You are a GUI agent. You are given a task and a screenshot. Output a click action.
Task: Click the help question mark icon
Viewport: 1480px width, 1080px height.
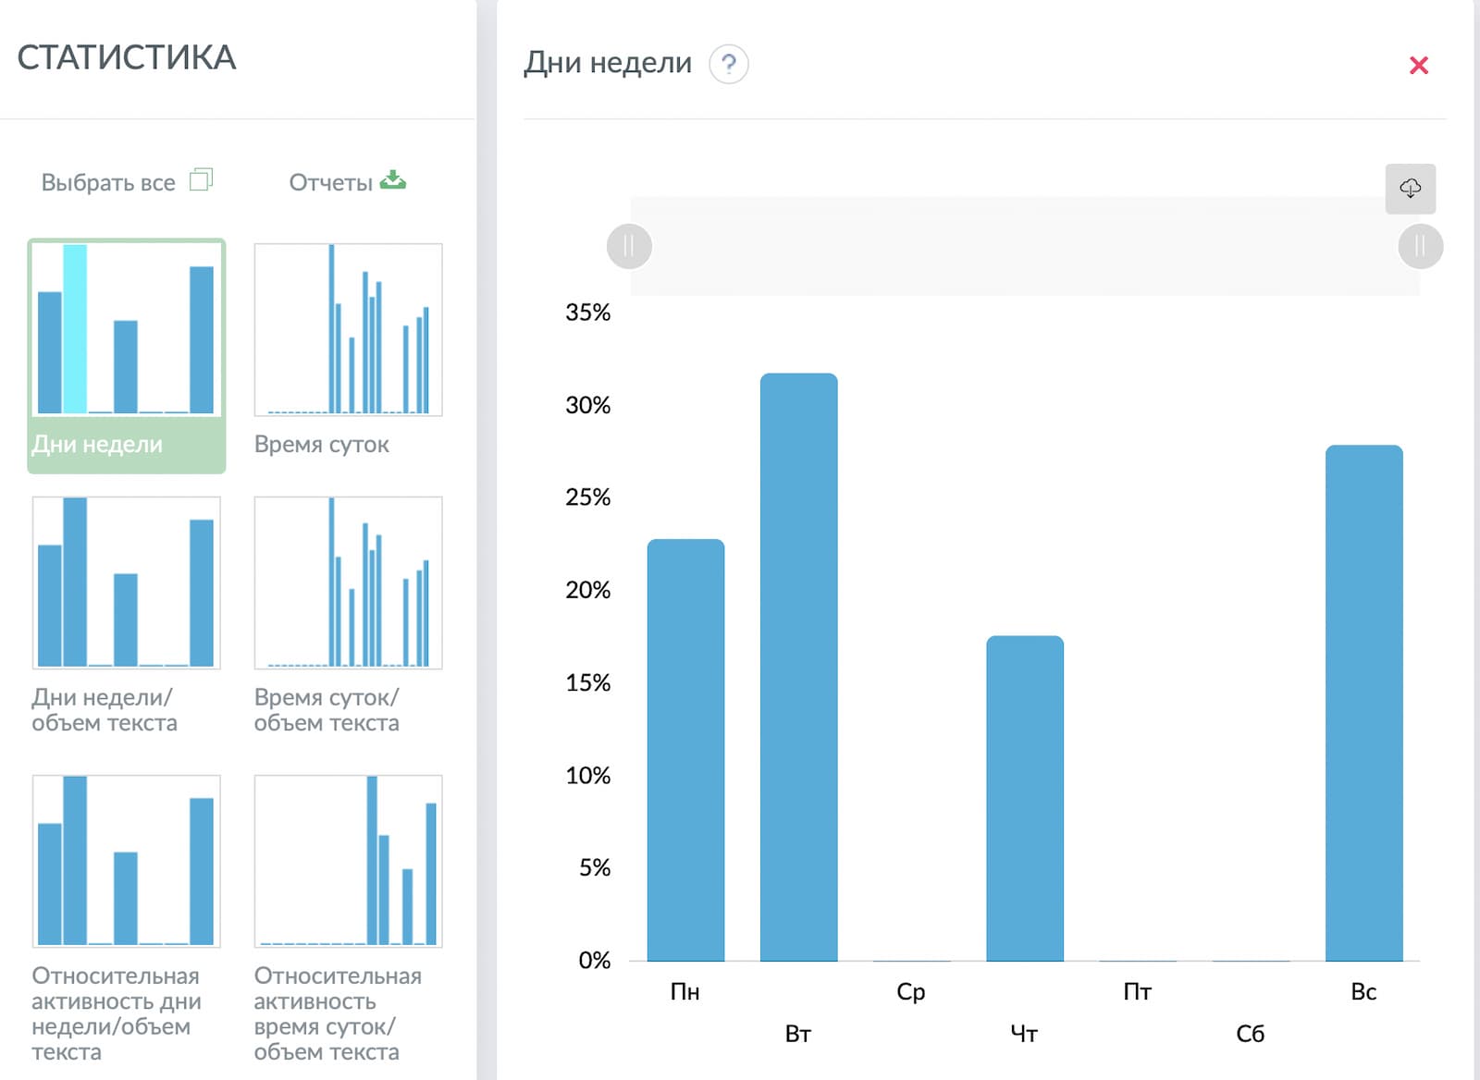tap(728, 64)
